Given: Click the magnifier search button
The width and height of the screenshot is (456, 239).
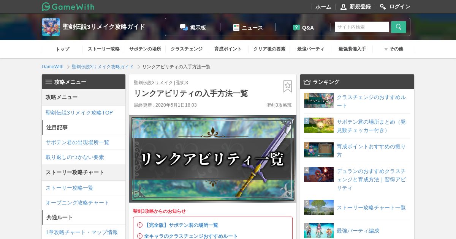Looking at the screenshot, I should click(x=399, y=27).
